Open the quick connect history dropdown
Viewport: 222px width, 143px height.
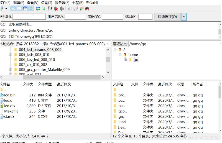coord(184,17)
